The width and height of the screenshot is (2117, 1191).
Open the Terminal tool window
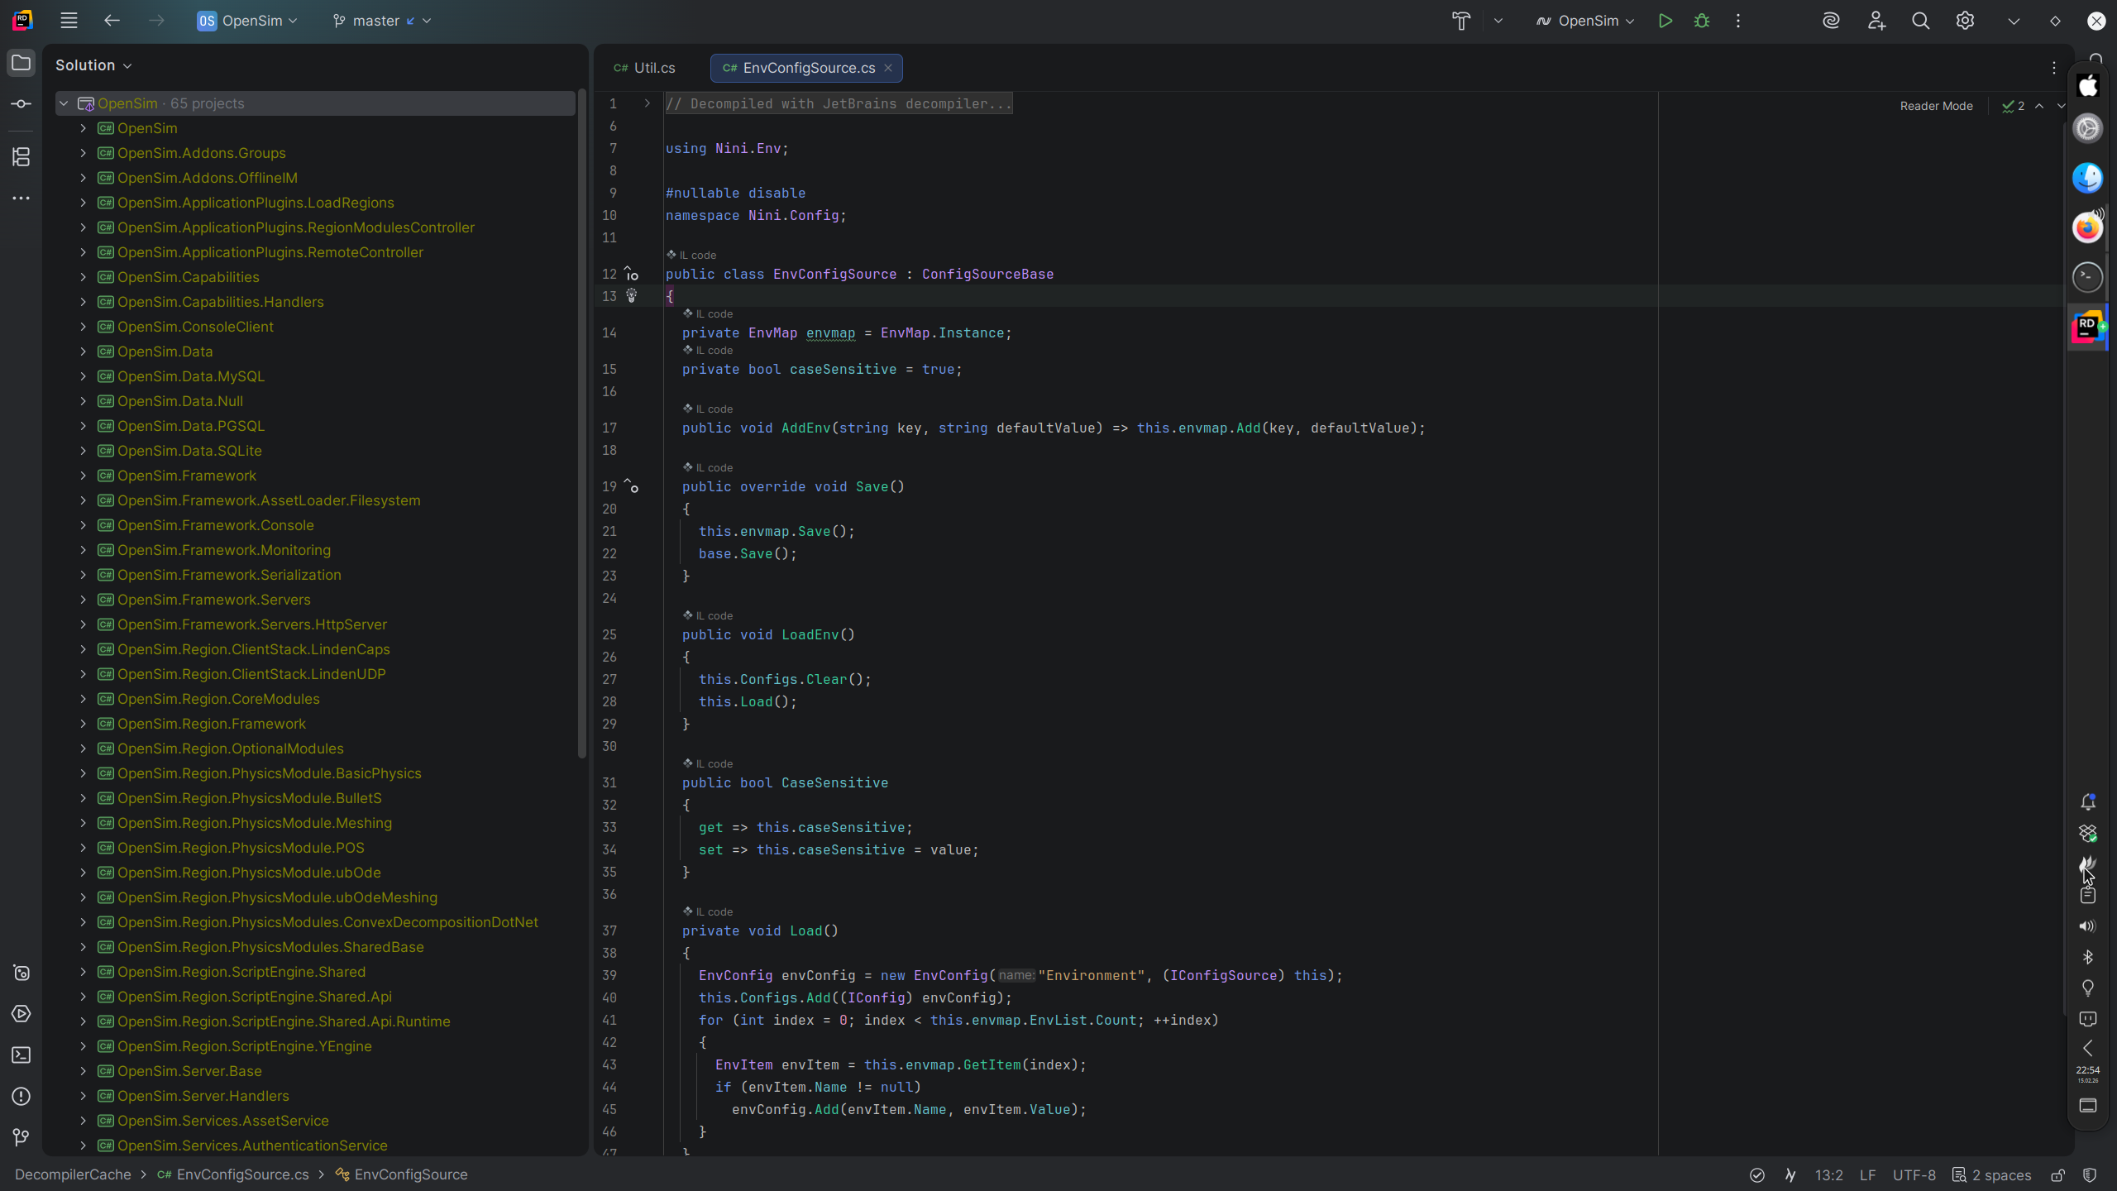point(22,1055)
